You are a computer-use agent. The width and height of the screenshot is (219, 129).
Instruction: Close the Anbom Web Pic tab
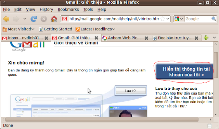click(146, 38)
